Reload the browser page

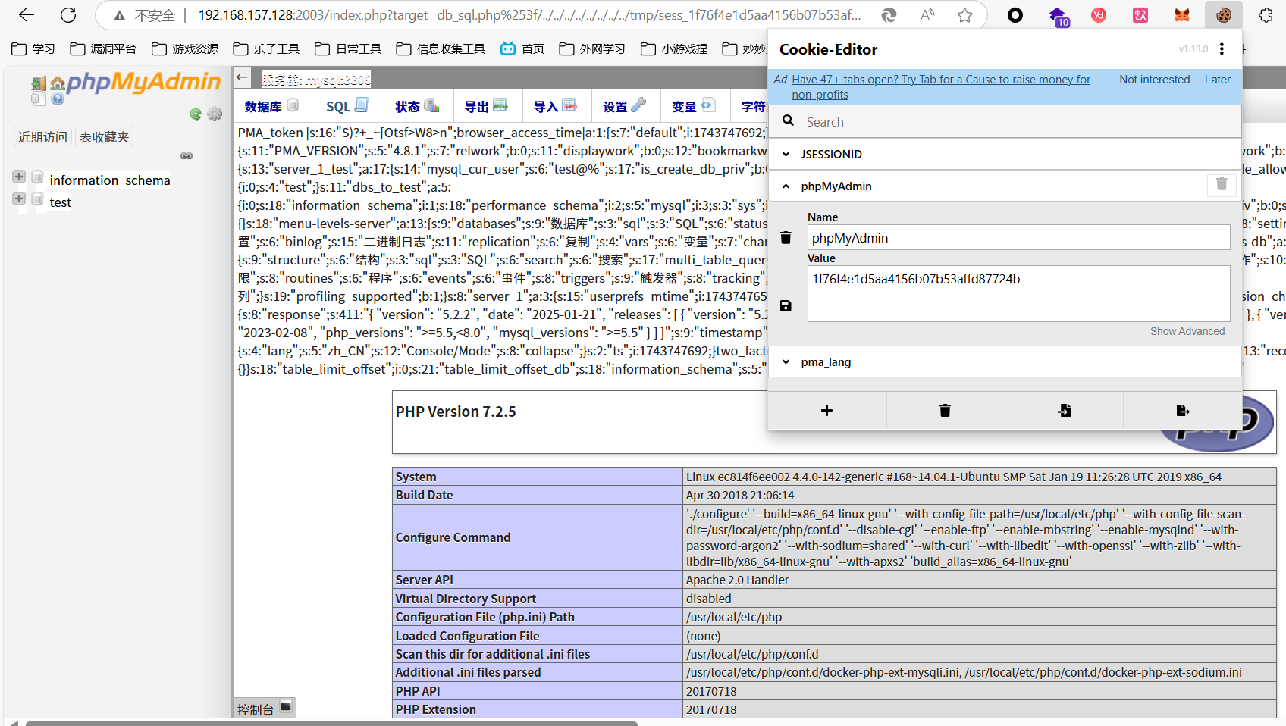pyautogui.click(x=68, y=15)
